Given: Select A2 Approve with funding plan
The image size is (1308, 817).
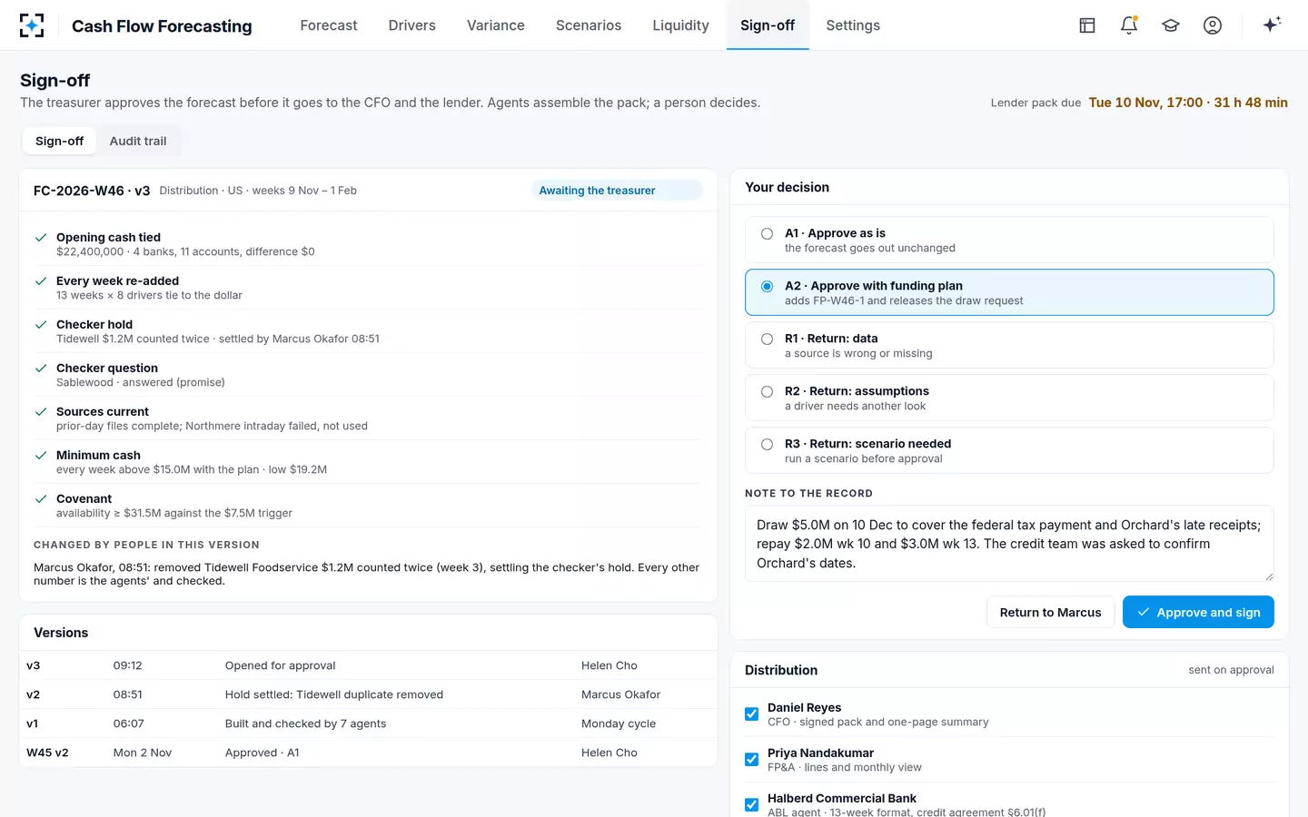Looking at the screenshot, I should tap(1009, 292).
